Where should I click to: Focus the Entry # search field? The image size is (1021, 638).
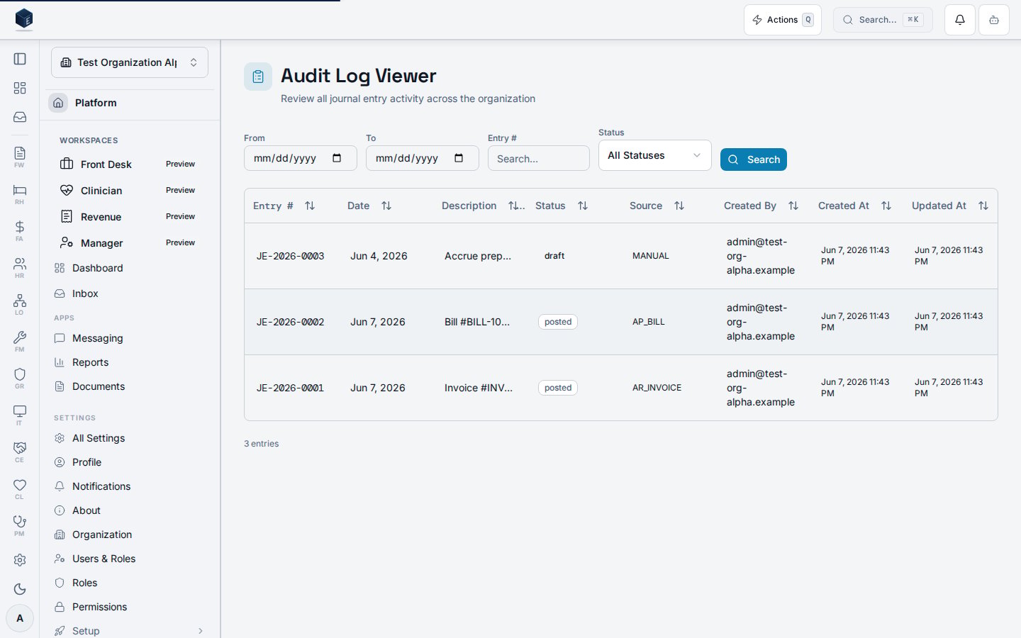pyautogui.click(x=539, y=158)
